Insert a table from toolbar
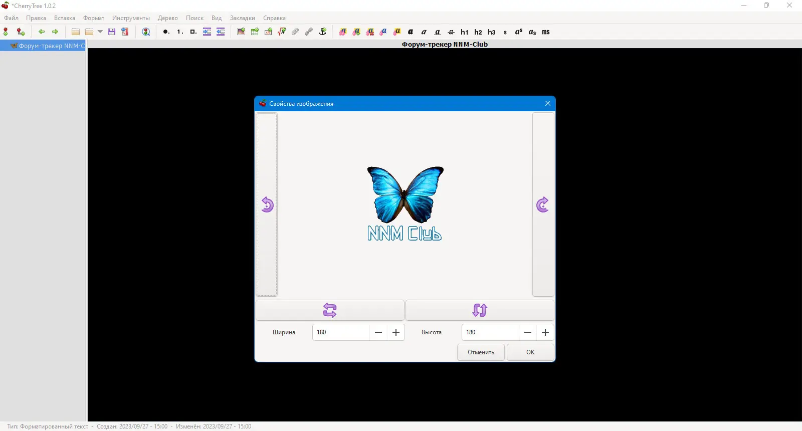802x431 pixels. pos(255,32)
